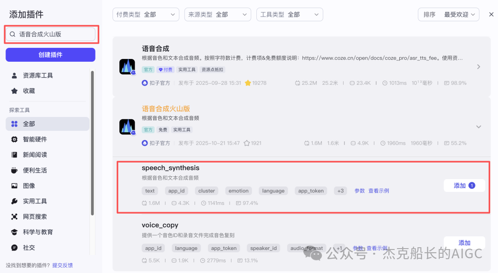Click the clock icon beside 1141ms
The image size is (498, 273).
pos(204,203)
